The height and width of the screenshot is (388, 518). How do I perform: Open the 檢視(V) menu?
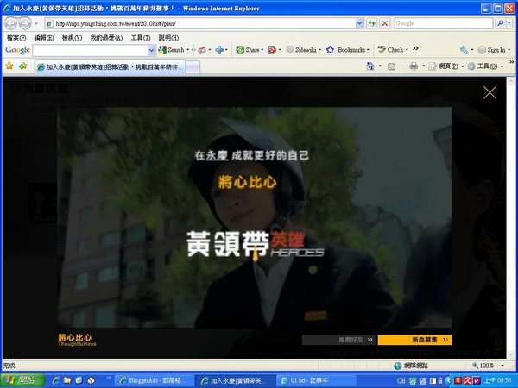coord(72,38)
